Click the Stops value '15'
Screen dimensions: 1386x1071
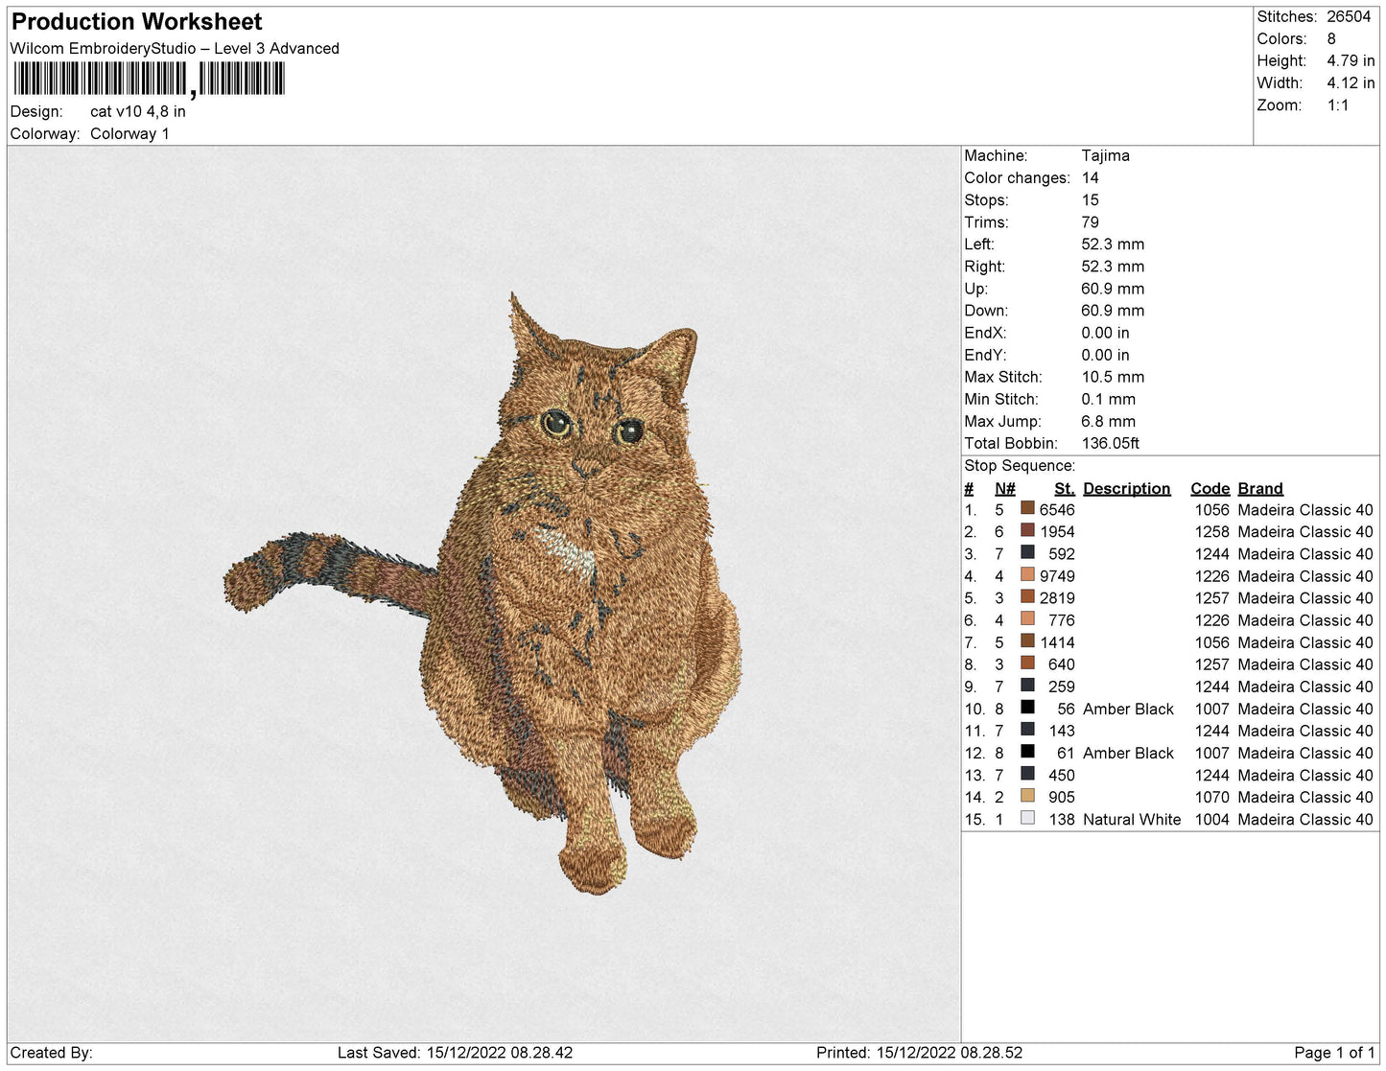click(x=1091, y=199)
